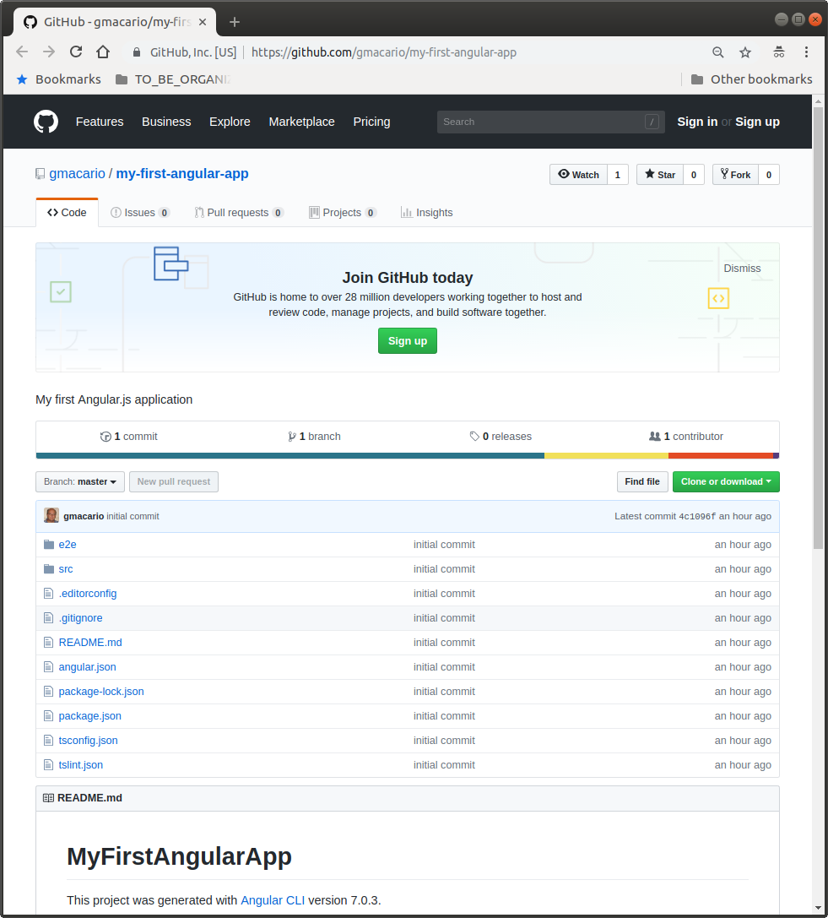Focus the GitHub search field
This screenshot has width=828, height=918.
tap(550, 122)
